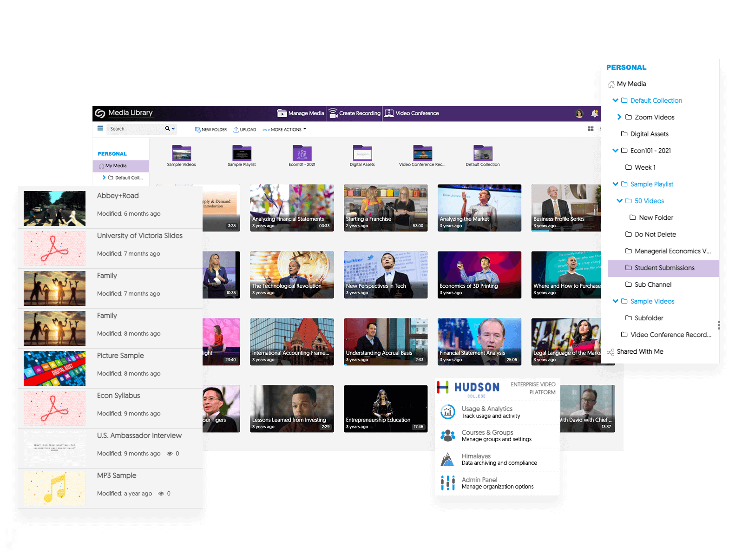Open the search options dropdown arrow
729x555 pixels.
click(173, 129)
